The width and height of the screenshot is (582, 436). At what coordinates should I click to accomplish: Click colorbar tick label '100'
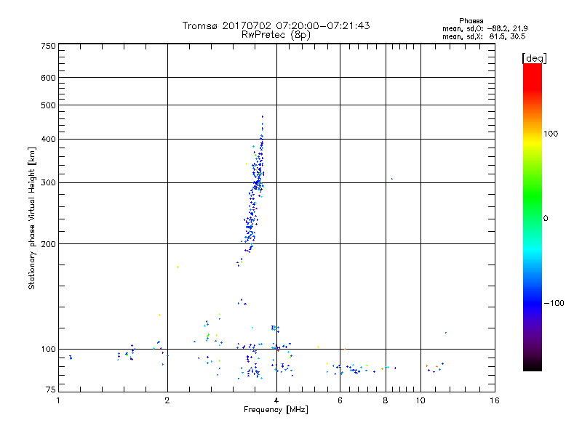pos(551,134)
